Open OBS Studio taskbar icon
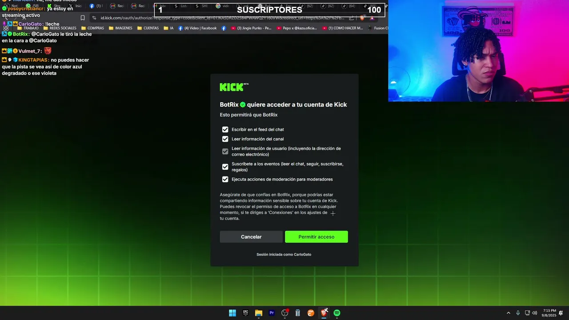Viewport: 569px width, 320px height. (284, 313)
